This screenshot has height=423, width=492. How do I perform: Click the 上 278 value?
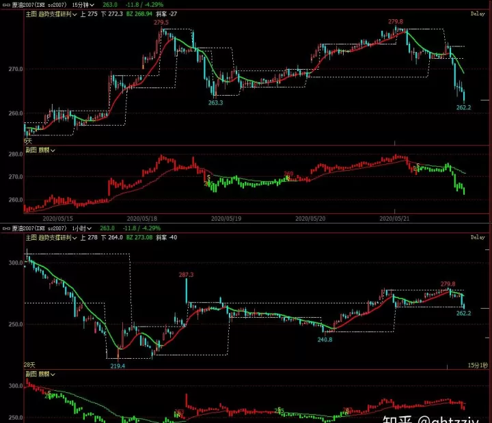coord(89,238)
